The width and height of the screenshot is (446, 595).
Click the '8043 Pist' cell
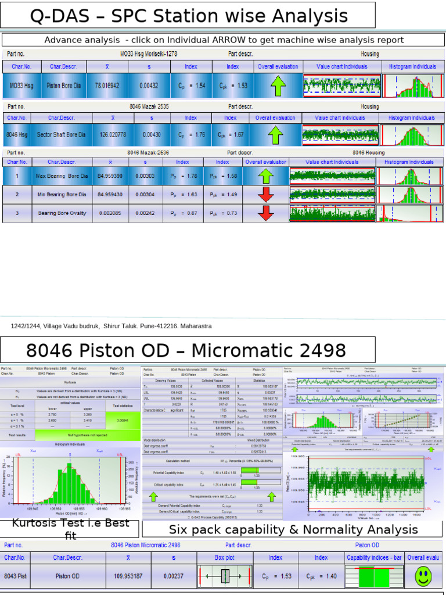(x=15, y=576)
